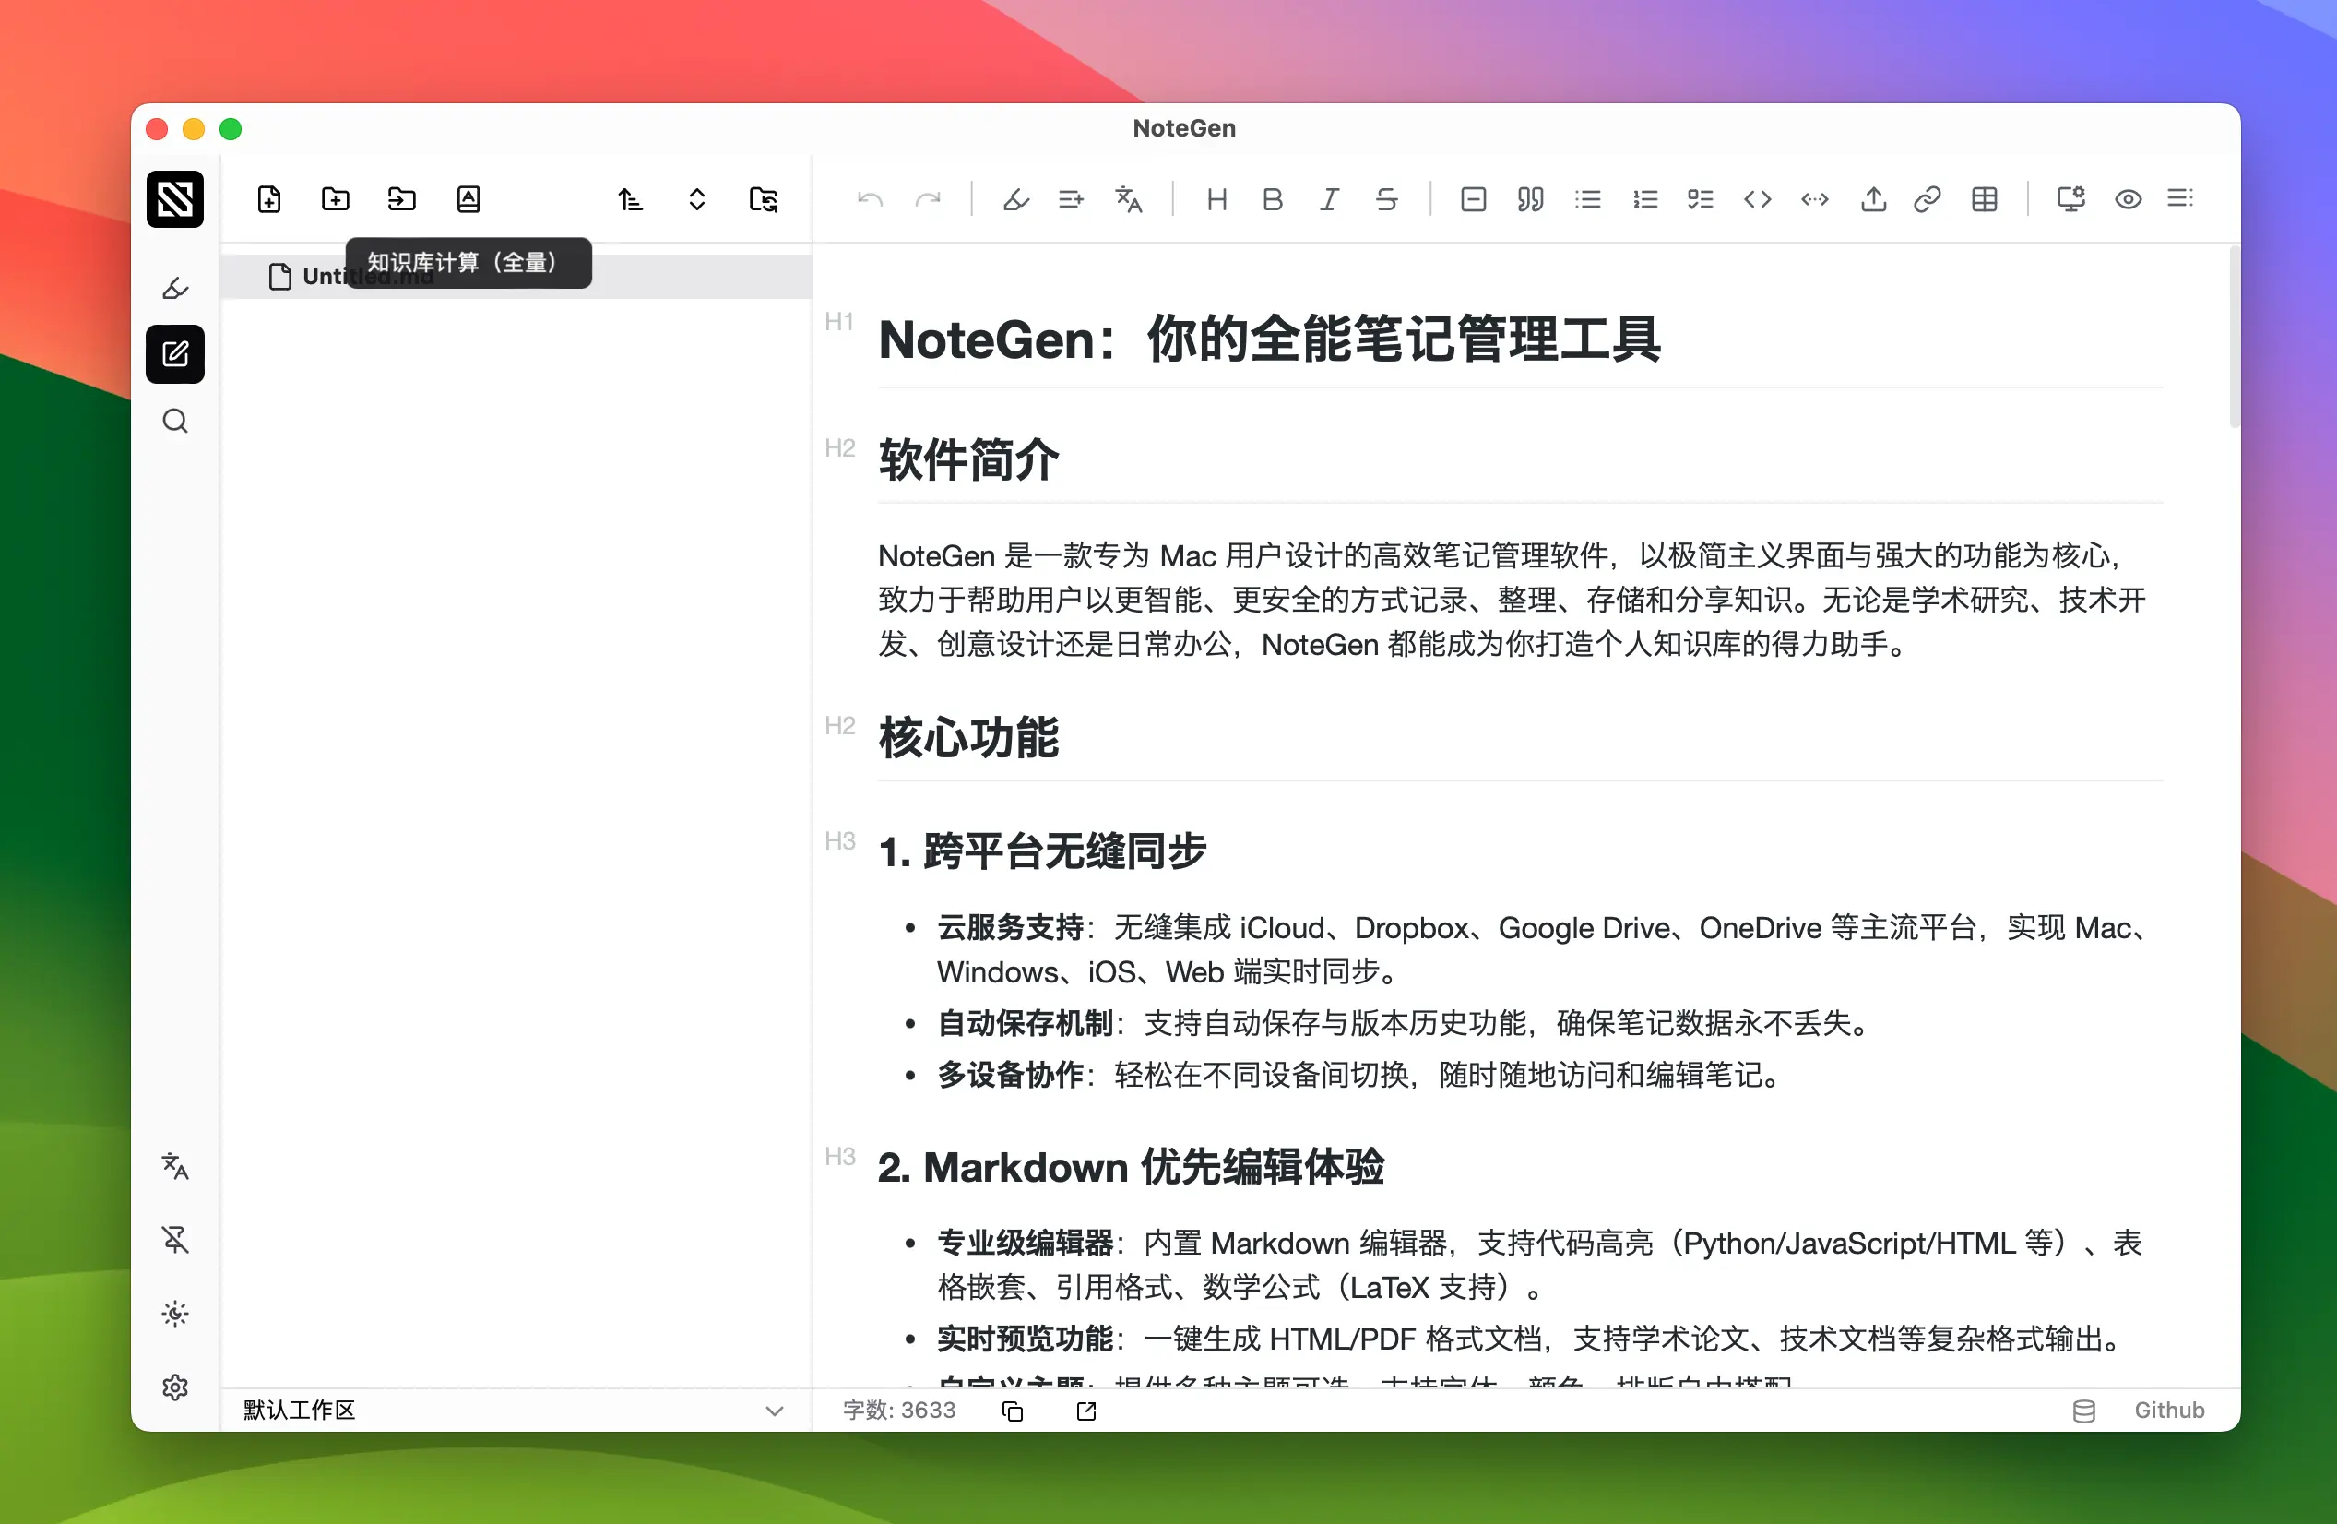Click the NoteGen logo icon
Viewport: 2337px width, 1524px height.
click(175, 199)
